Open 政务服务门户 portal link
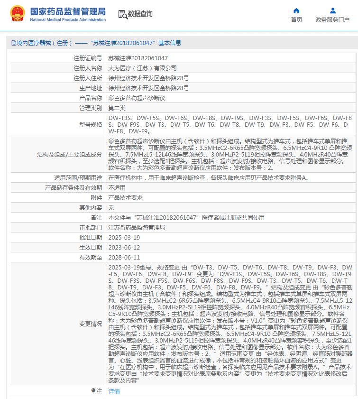This screenshot has width=358, height=399. 332,20
